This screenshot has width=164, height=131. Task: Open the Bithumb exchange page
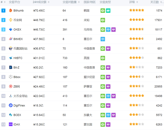[x=19, y=11]
